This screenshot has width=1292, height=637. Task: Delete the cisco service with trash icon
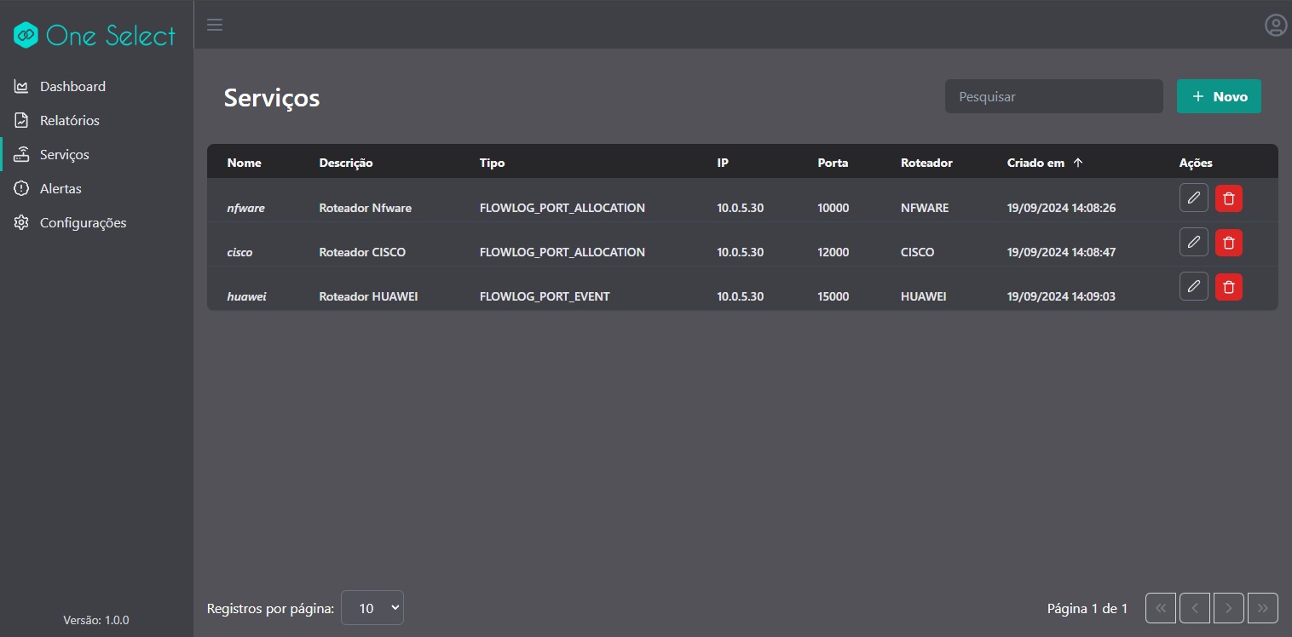coord(1229,243)
